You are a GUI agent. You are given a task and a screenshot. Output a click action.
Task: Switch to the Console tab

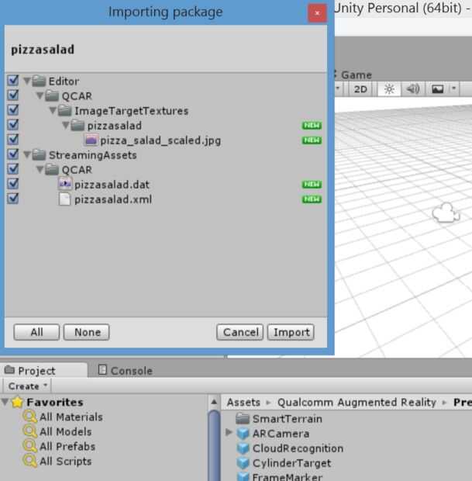(x=125, y=371)
